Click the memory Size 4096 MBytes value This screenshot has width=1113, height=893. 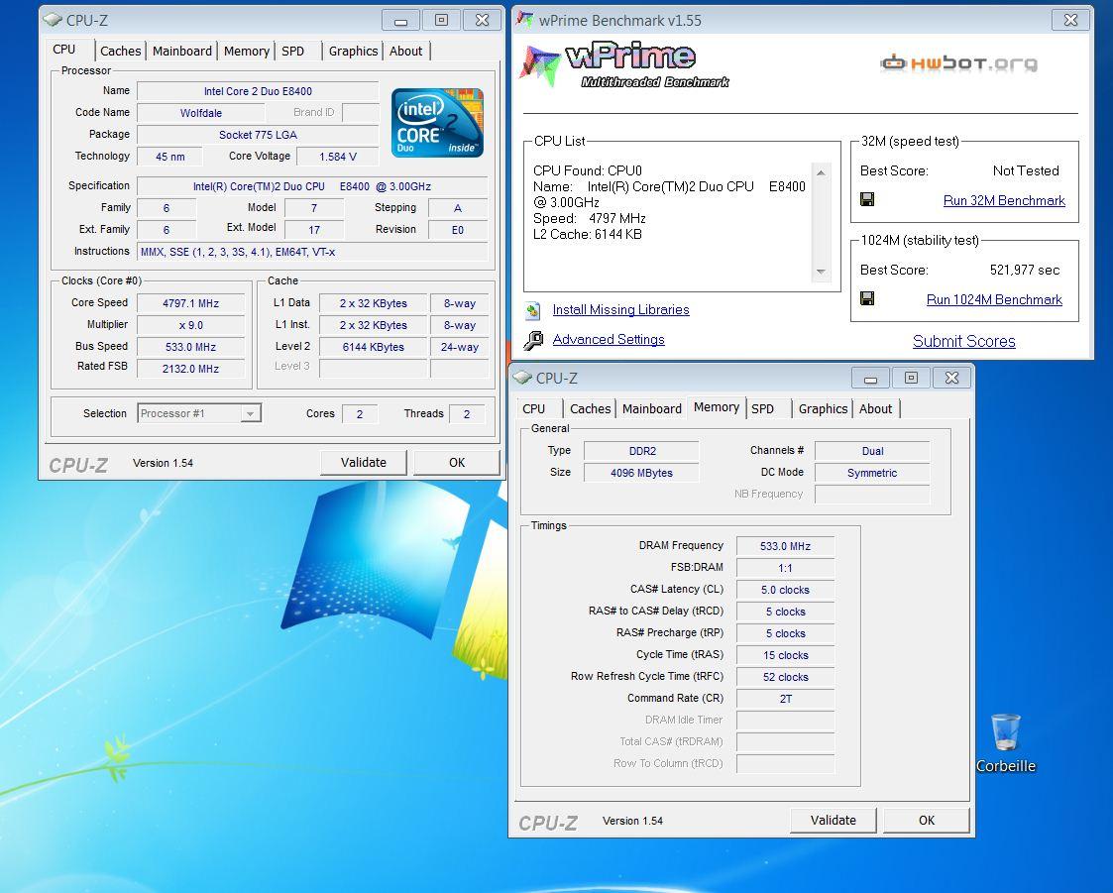click(x=641, y=473)
